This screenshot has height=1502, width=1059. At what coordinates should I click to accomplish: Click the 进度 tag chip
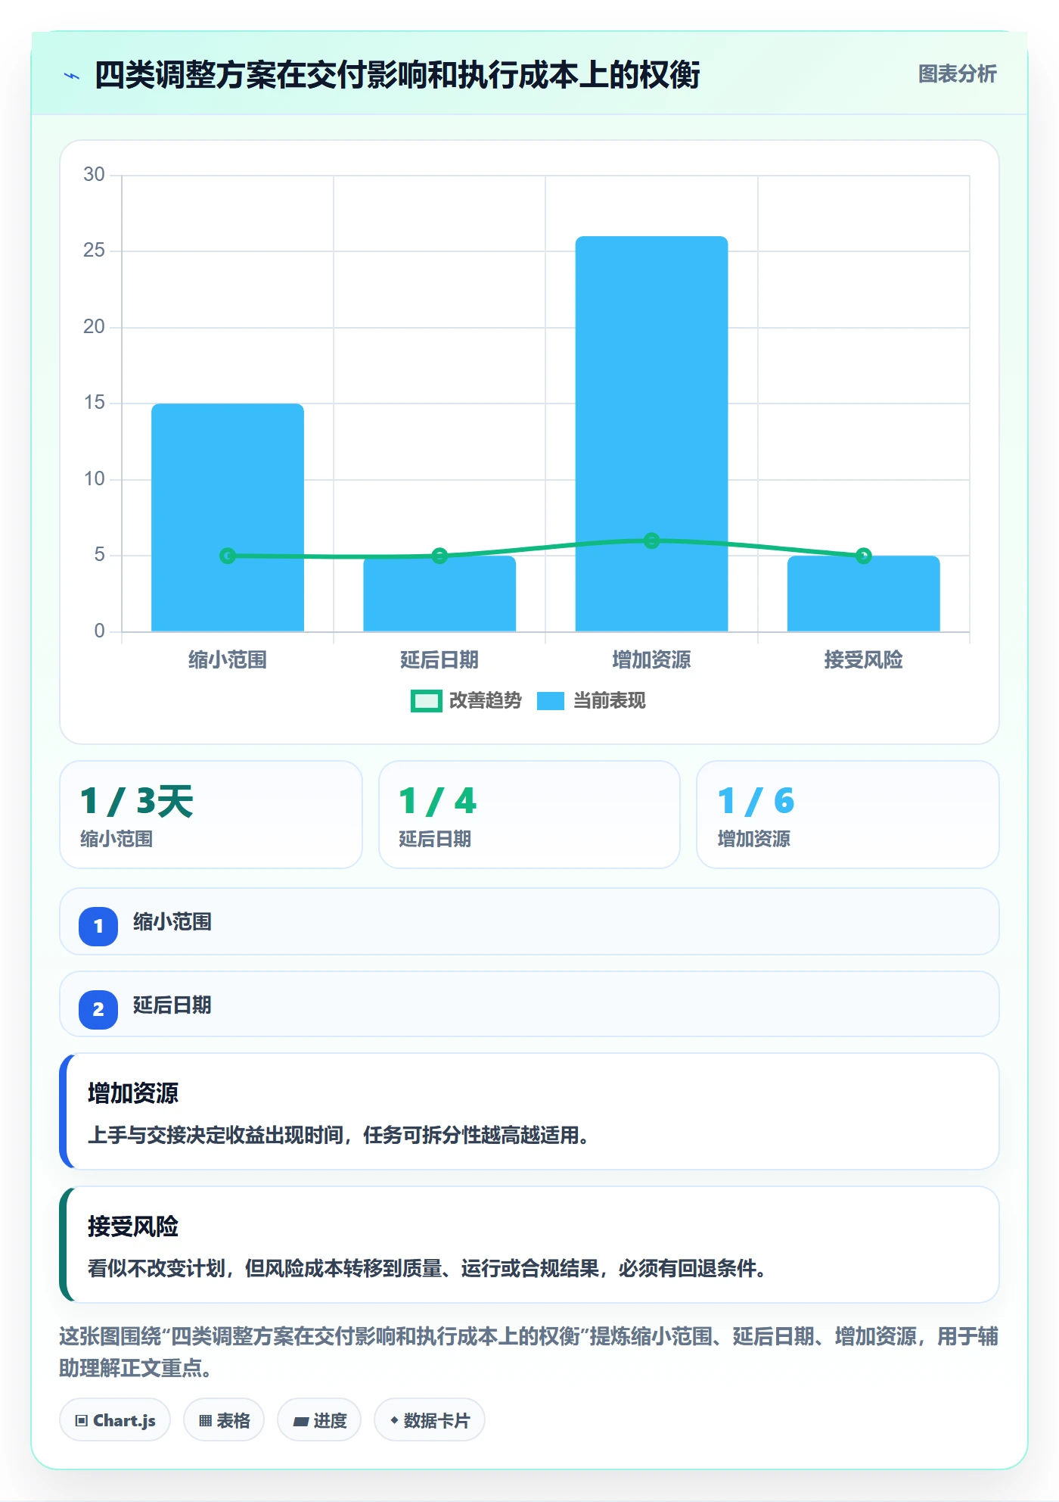(x=319, y=1420)
